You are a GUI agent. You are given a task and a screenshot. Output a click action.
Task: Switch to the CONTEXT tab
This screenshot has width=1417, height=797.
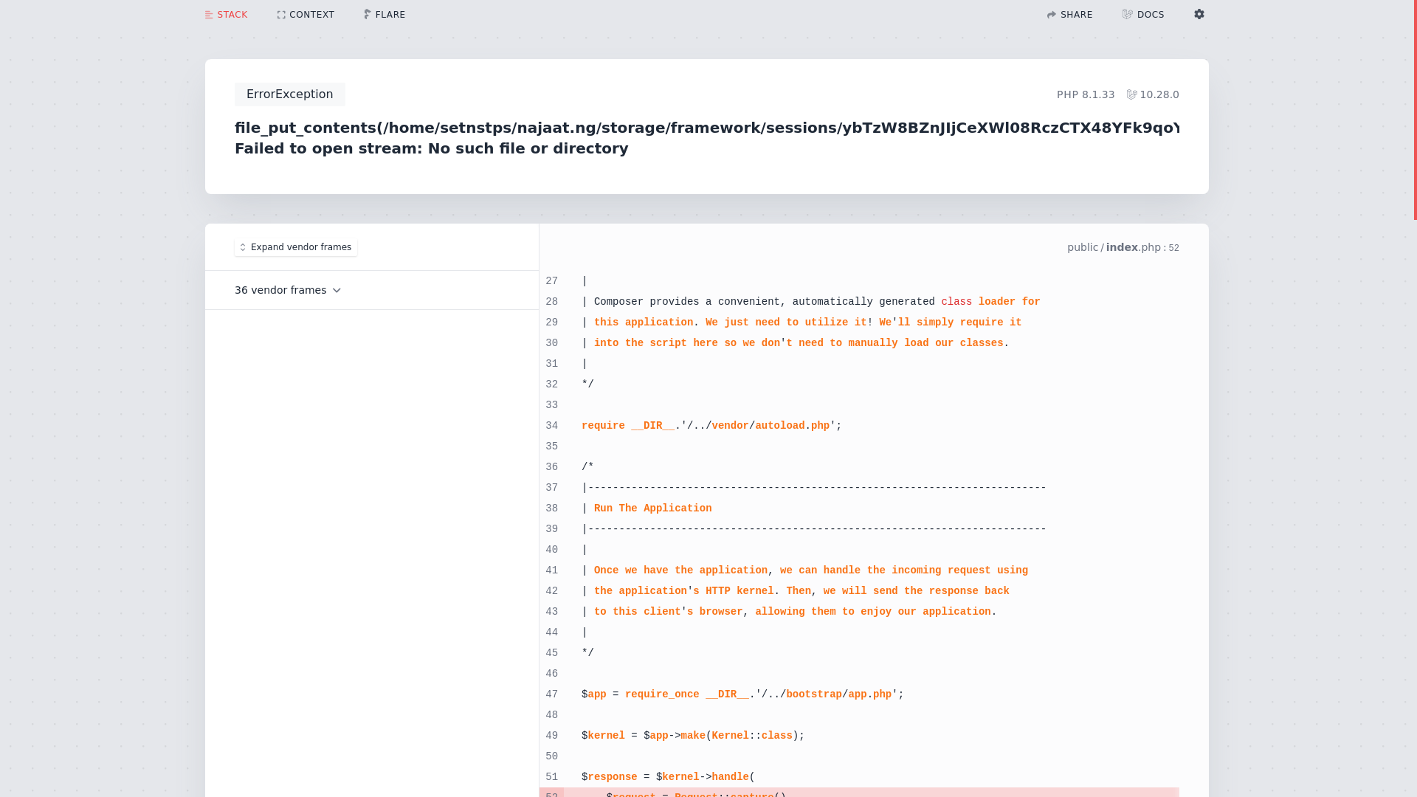306,15
